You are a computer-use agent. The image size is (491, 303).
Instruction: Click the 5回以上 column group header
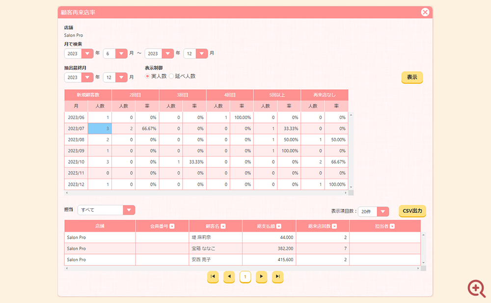click(x=277, y=95)
